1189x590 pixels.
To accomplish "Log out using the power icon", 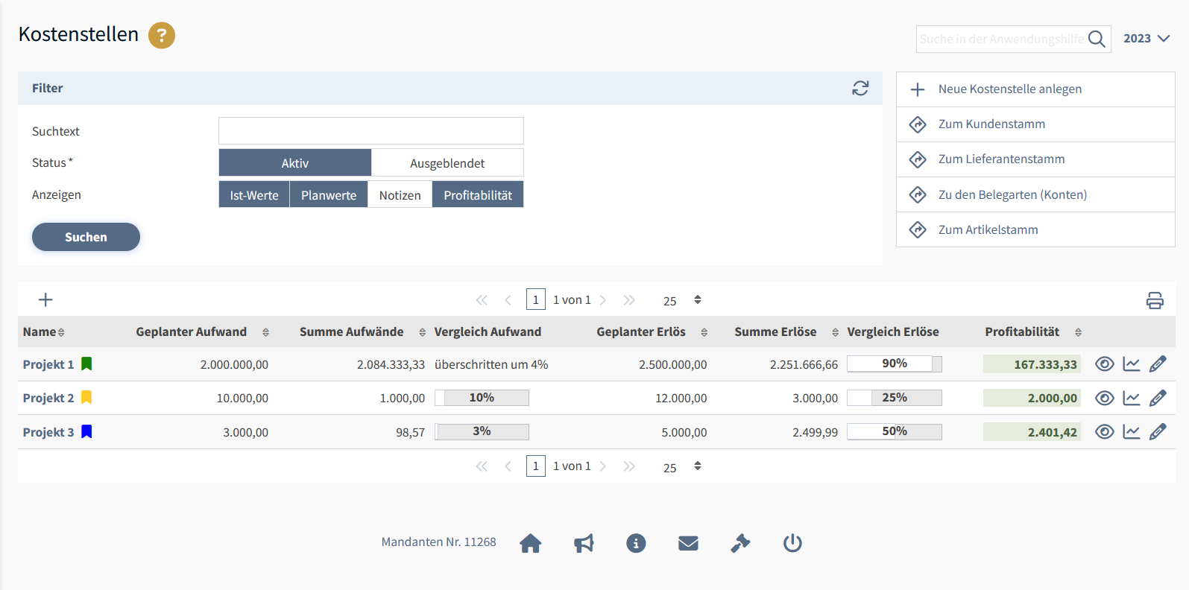I will coord(792,543).
